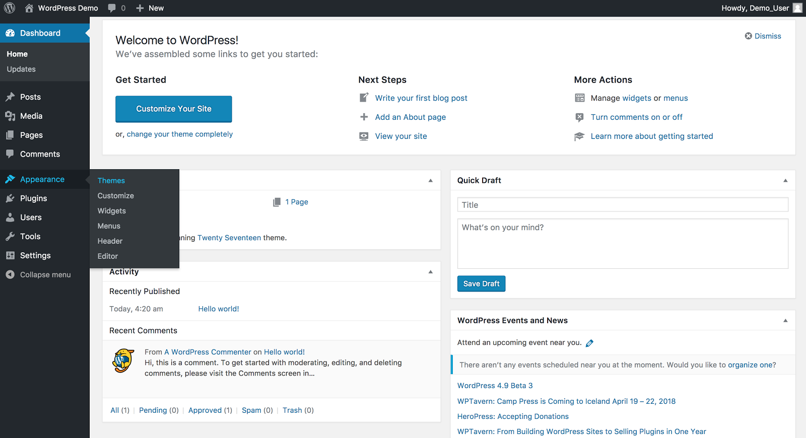806x438 pixels.
Task: Click the Demo_User avatar in top bar
Action: [797, 8]
